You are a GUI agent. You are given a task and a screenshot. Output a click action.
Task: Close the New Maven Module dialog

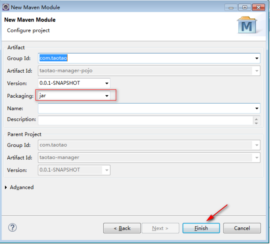pyautogui.click(x=258, y=7)
